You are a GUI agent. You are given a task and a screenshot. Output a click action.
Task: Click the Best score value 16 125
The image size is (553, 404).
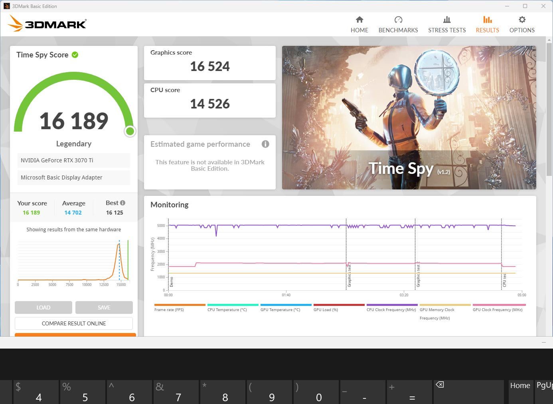(x=115, y=213)
